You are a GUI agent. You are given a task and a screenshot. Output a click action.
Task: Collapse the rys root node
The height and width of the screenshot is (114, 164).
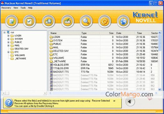pyautogui.click(x=4, y=32)
